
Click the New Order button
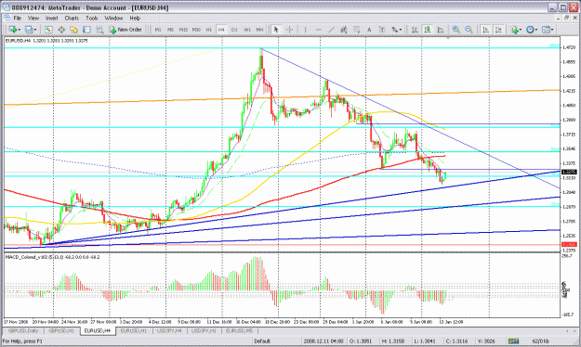(125, 30)
